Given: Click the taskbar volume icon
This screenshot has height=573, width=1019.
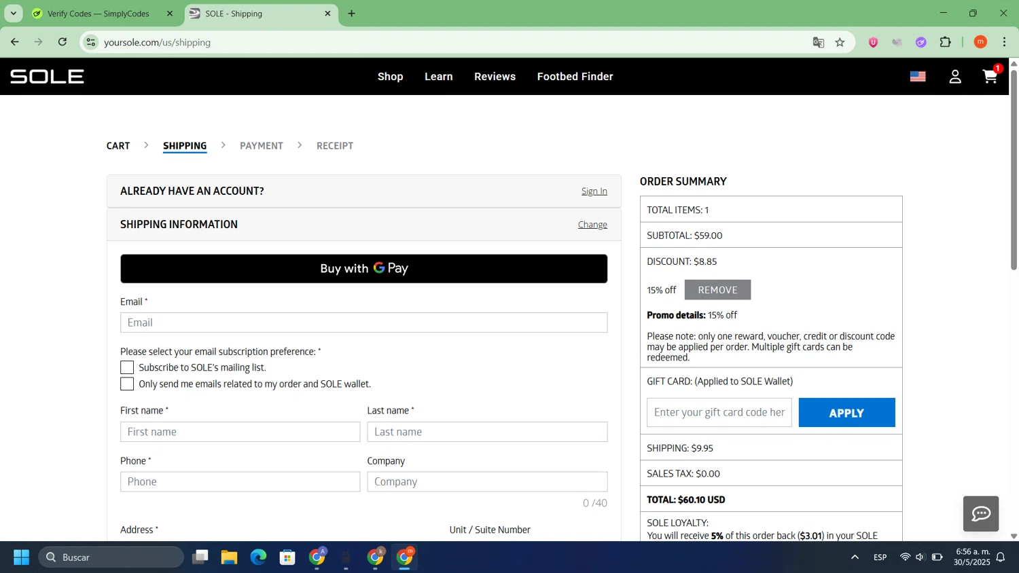Looking at the screenshot, I should (x=920, y=557).
